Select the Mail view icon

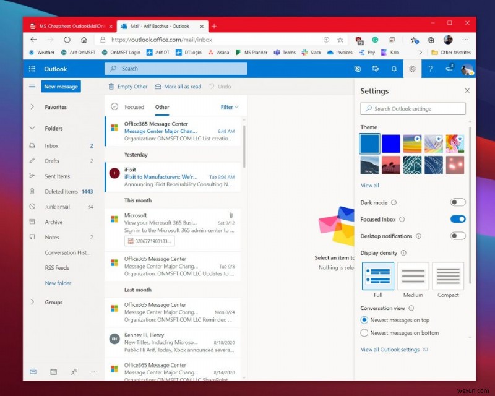coord(33,372)
